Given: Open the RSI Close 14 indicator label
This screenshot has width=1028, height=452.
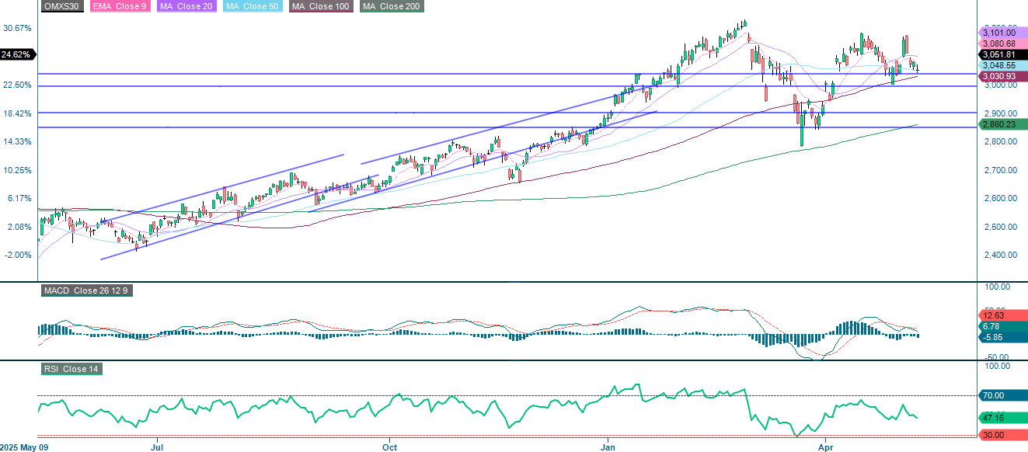Looking at the screenshot, I should click(71, 369).
